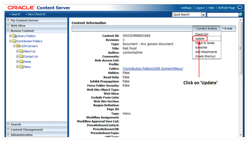Viewport: 248px width, 142px height.
Task: Expand the Contact Us folder node
Action: pos(17,56)
